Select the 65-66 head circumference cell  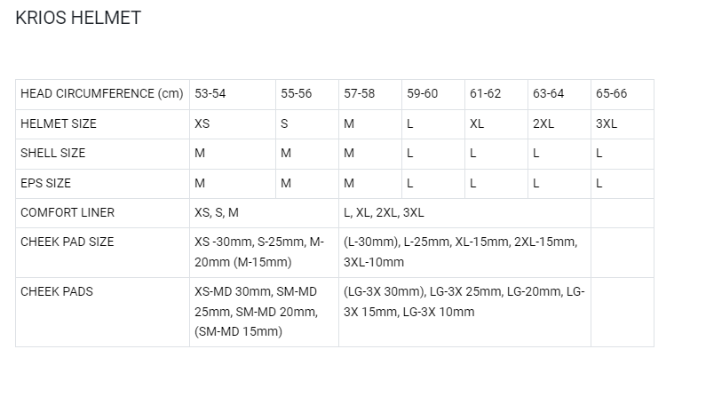(612, 94)
